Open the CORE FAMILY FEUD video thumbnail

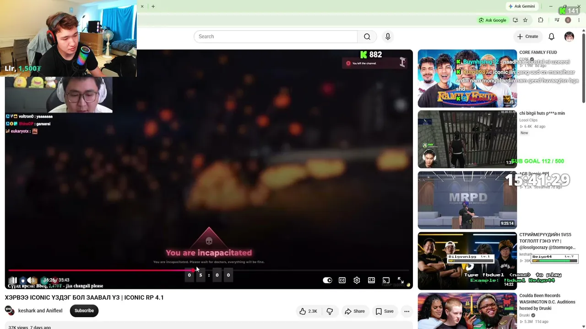coord(467,79)
